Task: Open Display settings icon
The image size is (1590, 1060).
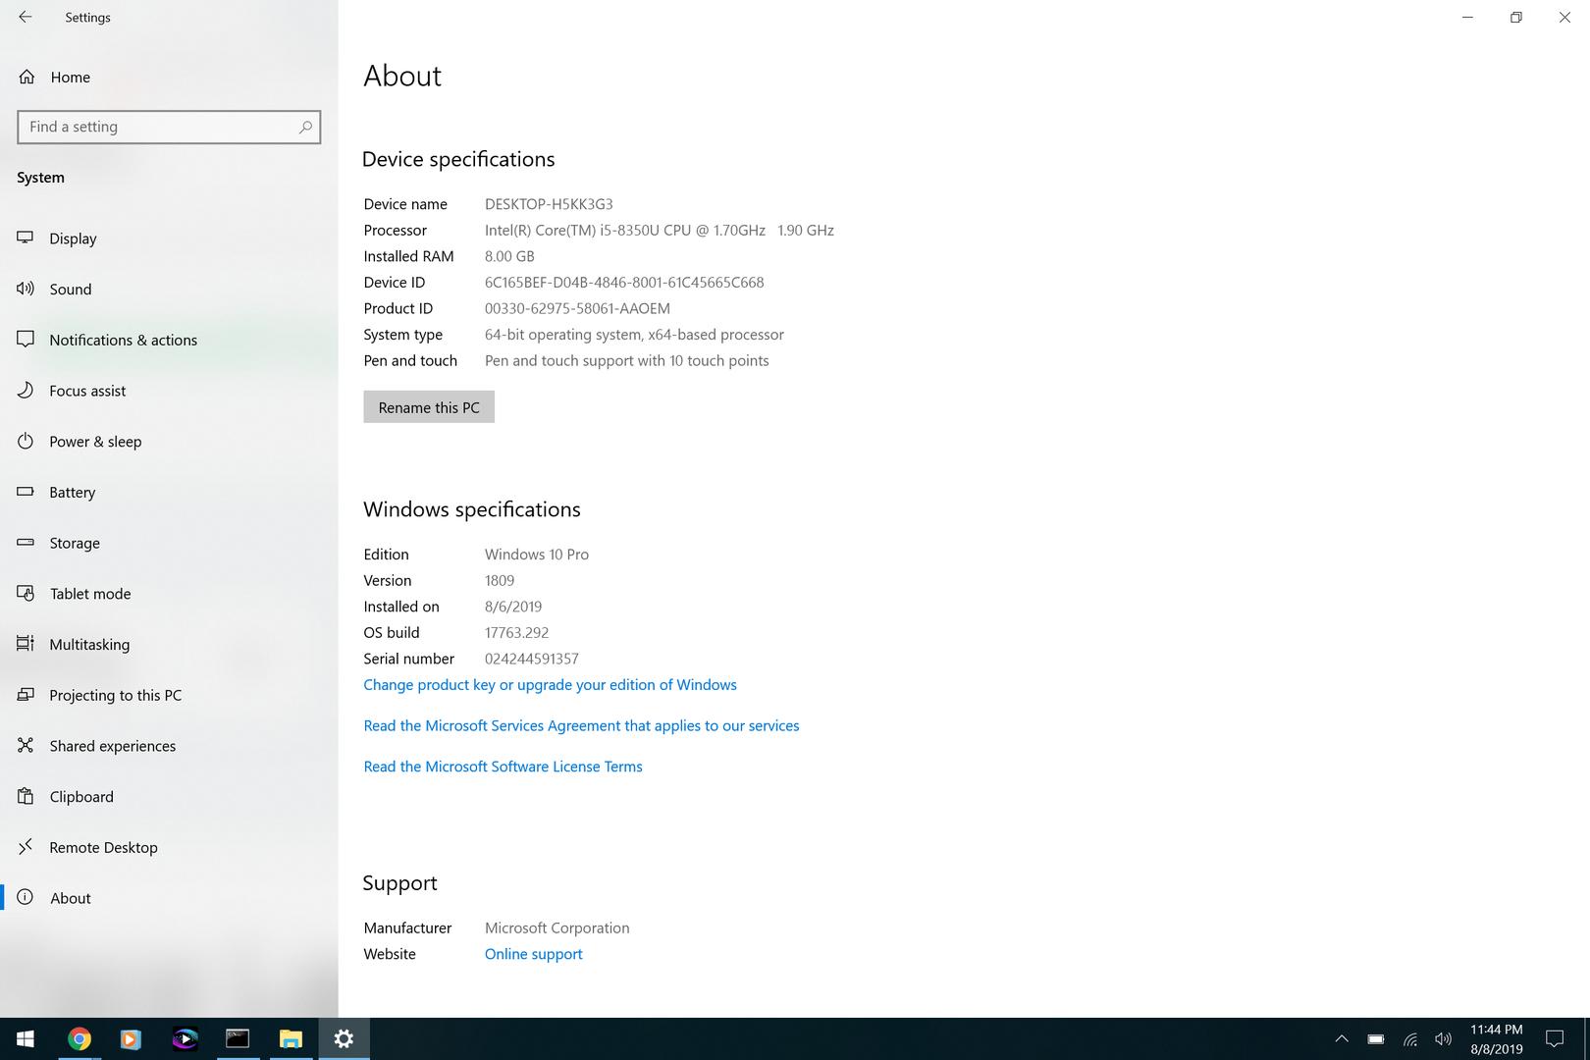Action: click(26, 238)
